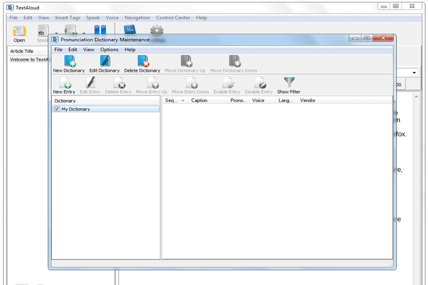This screenshot has height=285, width=428.
Task: Click the Speak icon in TextAloud toolbar
Action: coord(43,30)
